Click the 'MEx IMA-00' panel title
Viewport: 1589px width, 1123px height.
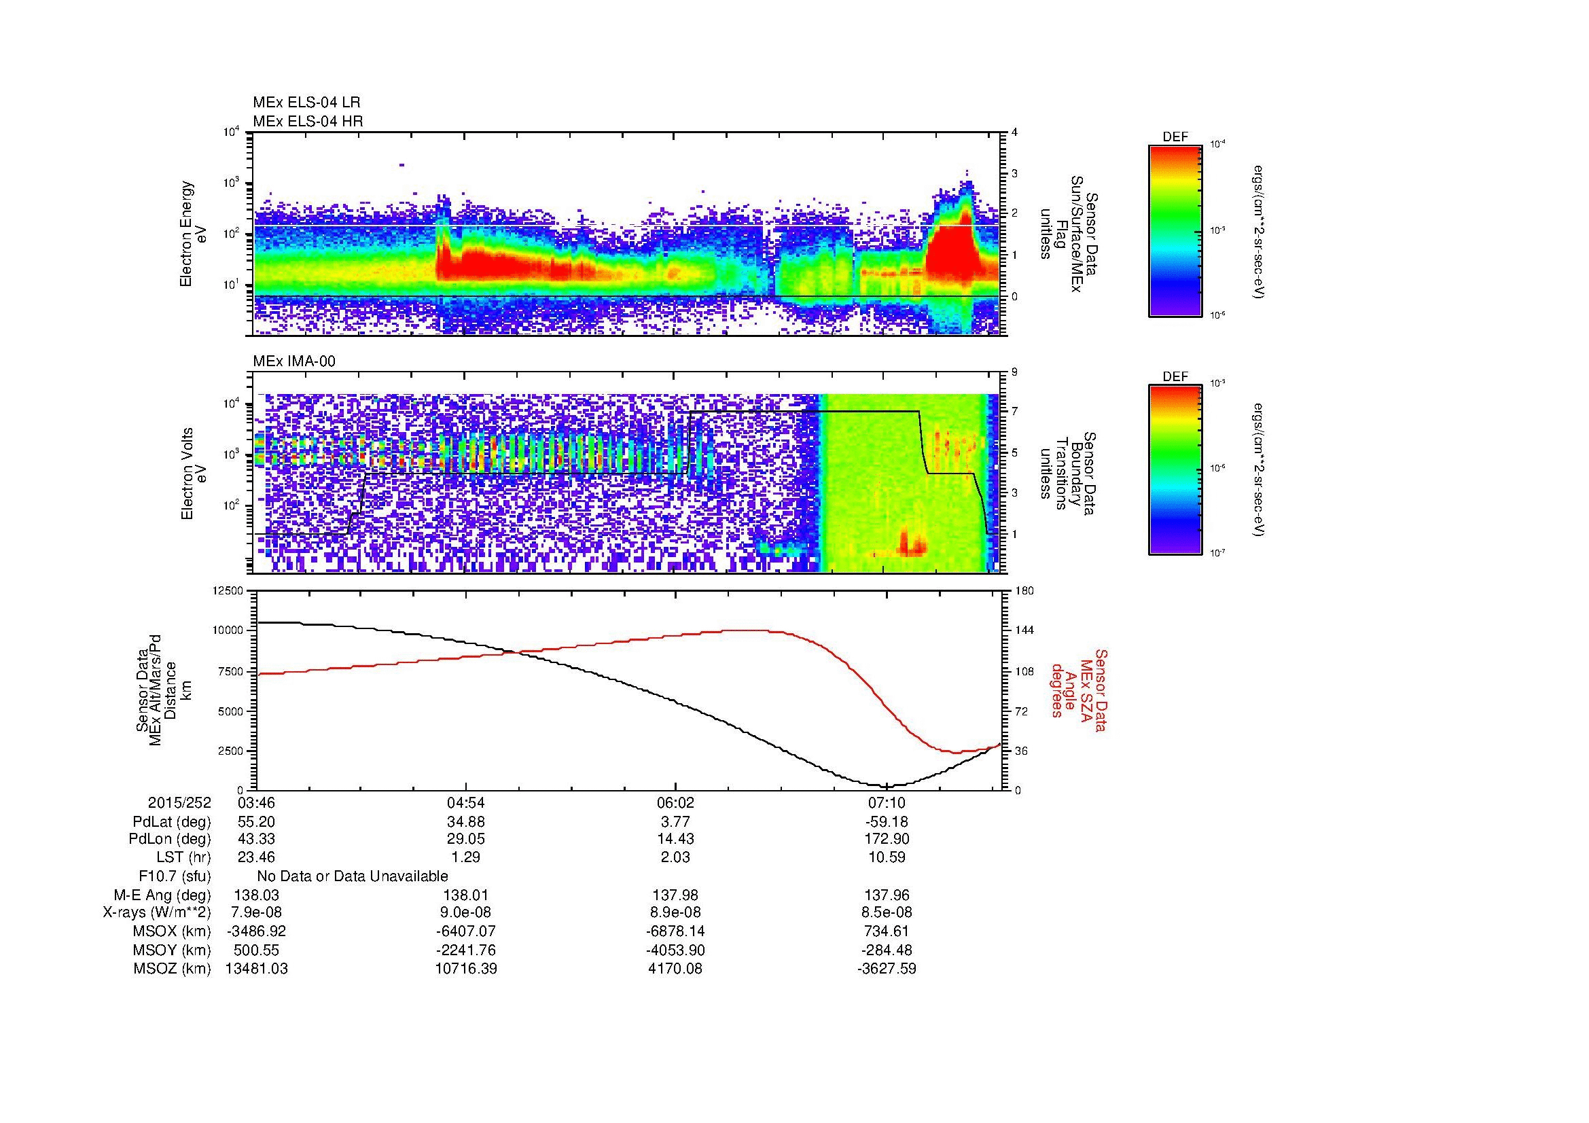pos(294,361)
